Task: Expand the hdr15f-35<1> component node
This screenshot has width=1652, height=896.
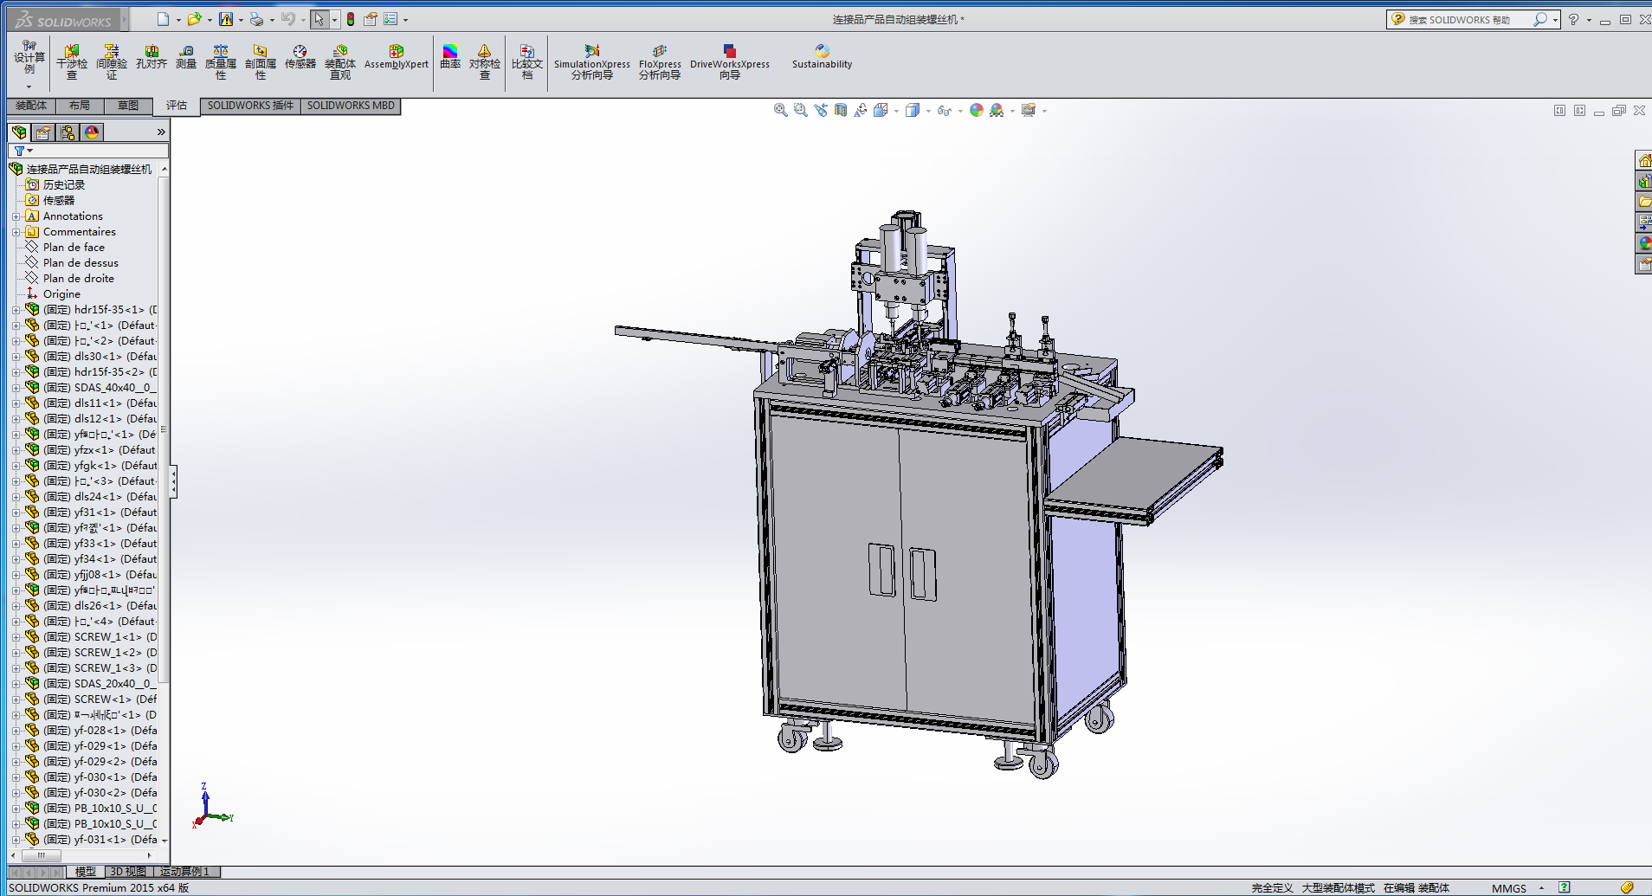Action: pyautogui.click(x=16, y=310)
